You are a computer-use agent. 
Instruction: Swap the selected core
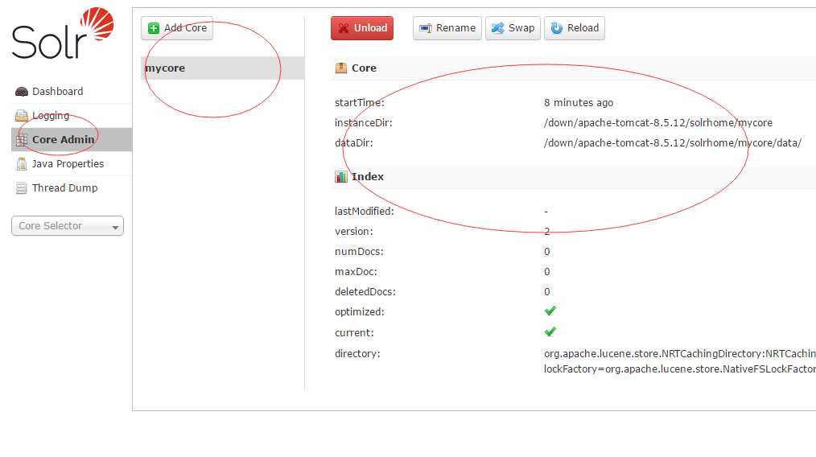click(513, 28)
